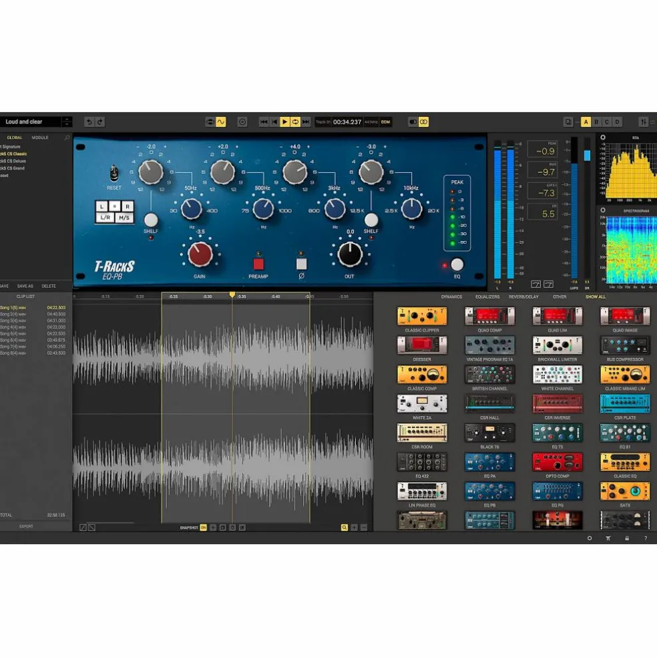This screenshot has height=657, width=657.
Task: Start playback with the play button
Action: pyautogui.click(x=284, y=122)
